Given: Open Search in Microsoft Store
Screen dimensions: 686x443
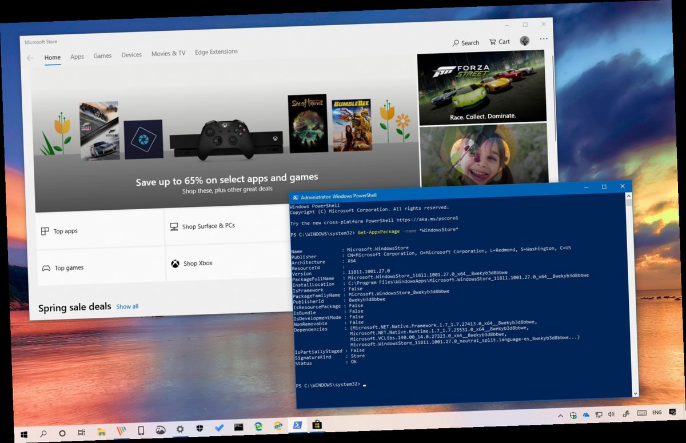Looking at the screenshot, I should click(466, 43).
